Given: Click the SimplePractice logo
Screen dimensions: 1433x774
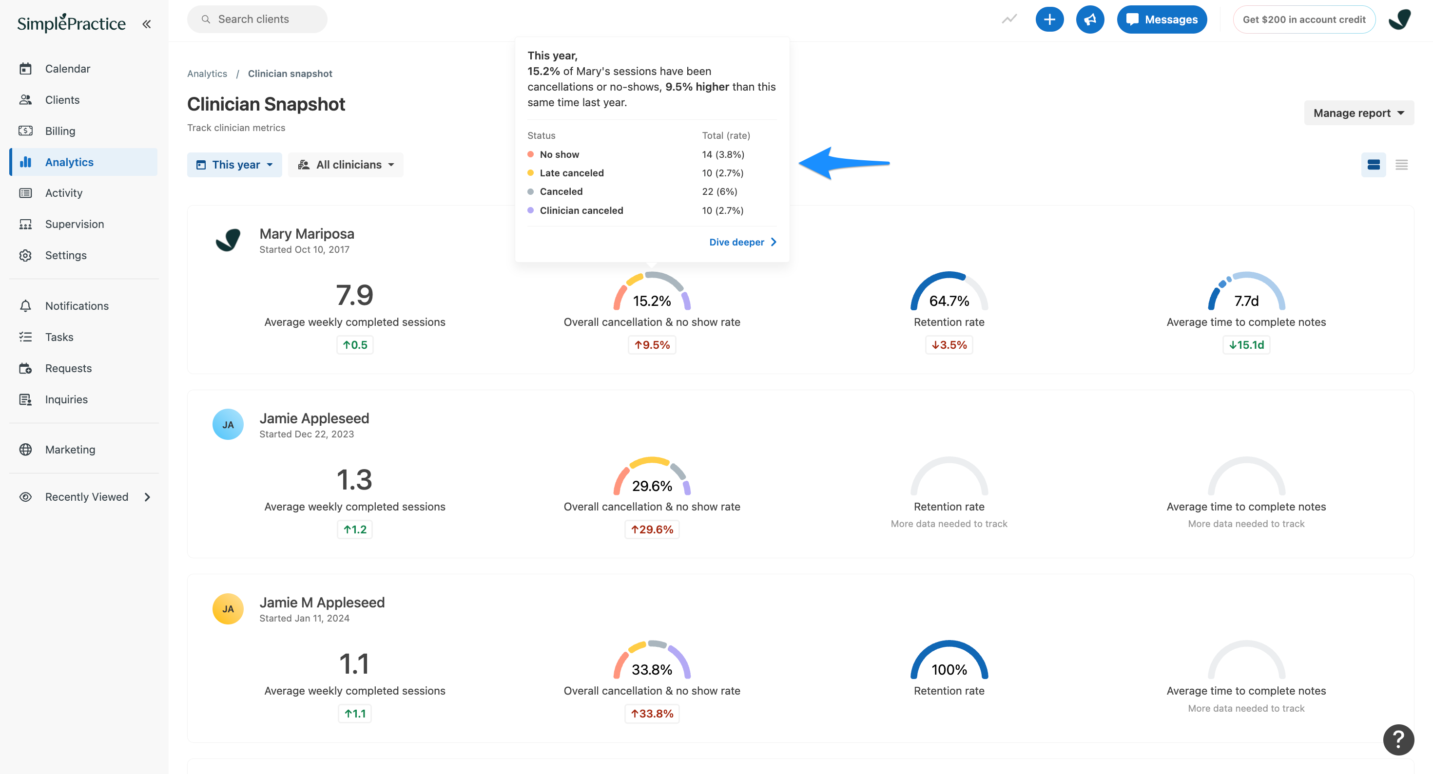Looking at the screenshot, I should 71,23.
